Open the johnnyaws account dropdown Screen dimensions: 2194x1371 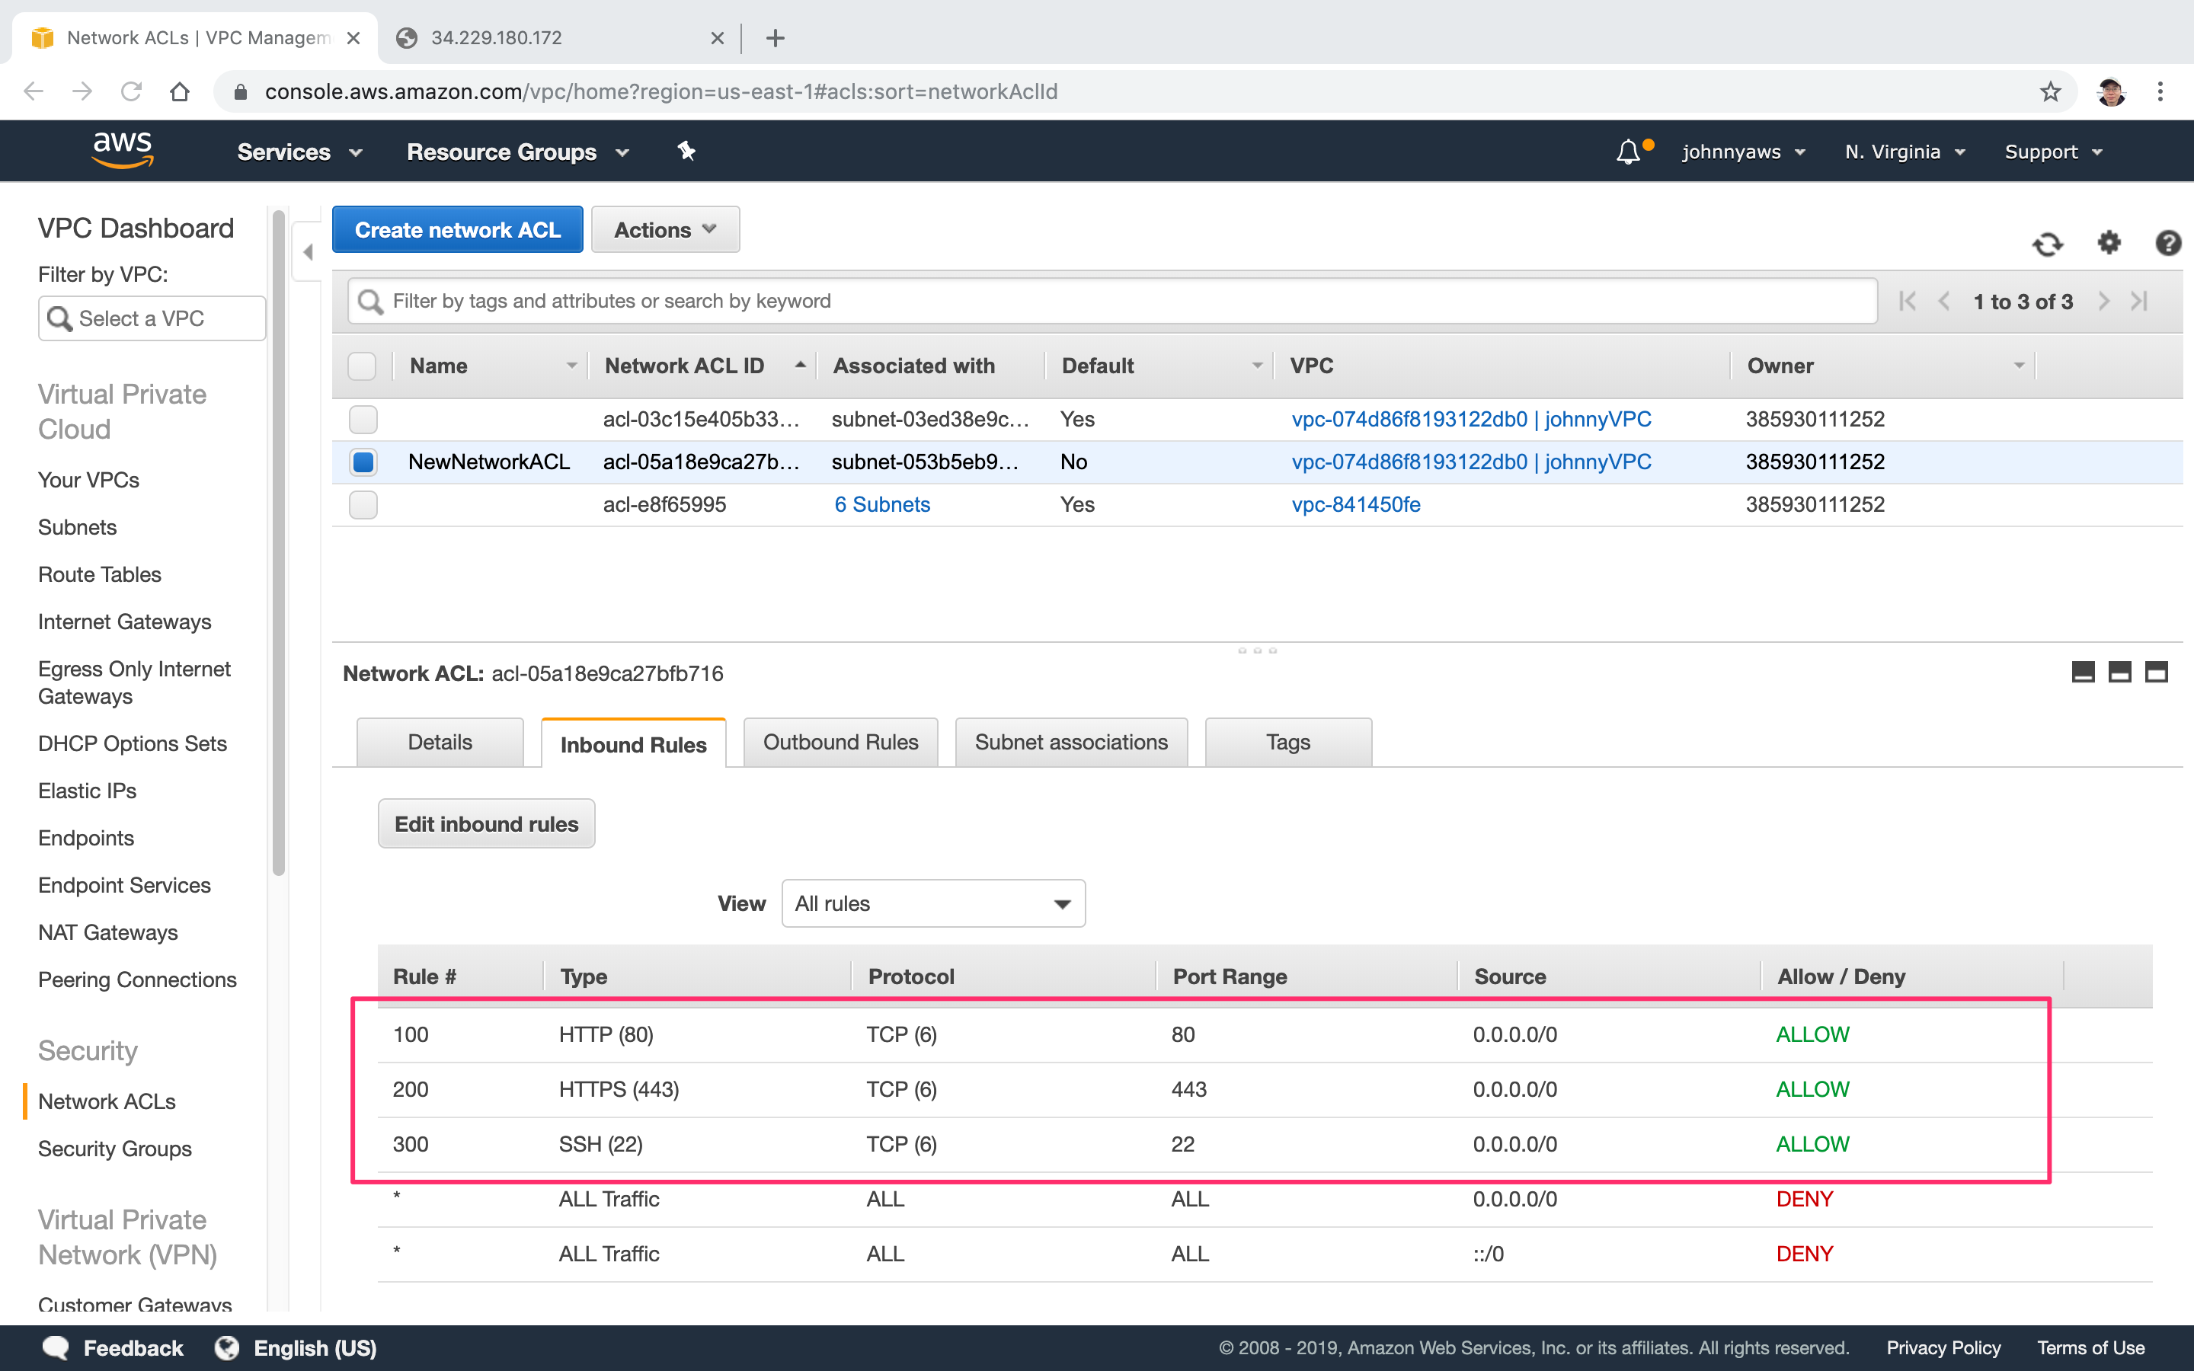click(1744, 152)
